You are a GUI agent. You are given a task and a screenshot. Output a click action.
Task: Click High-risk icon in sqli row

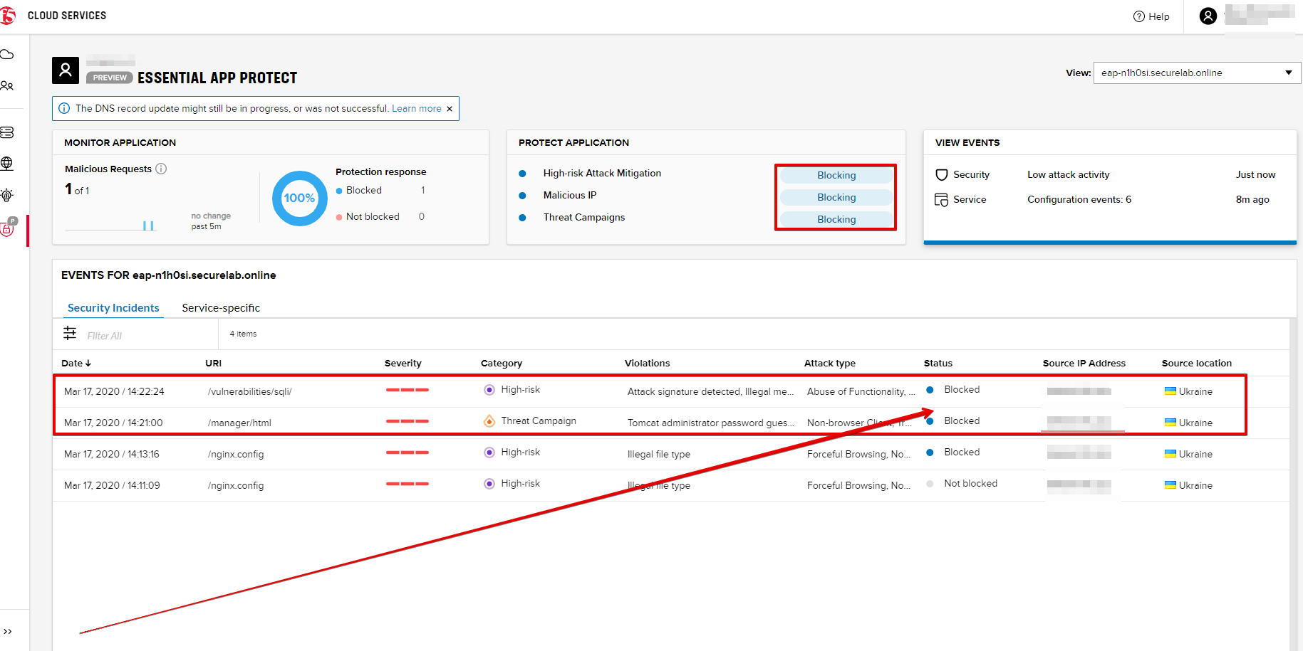pyautogui.click(x=489, y=389)
